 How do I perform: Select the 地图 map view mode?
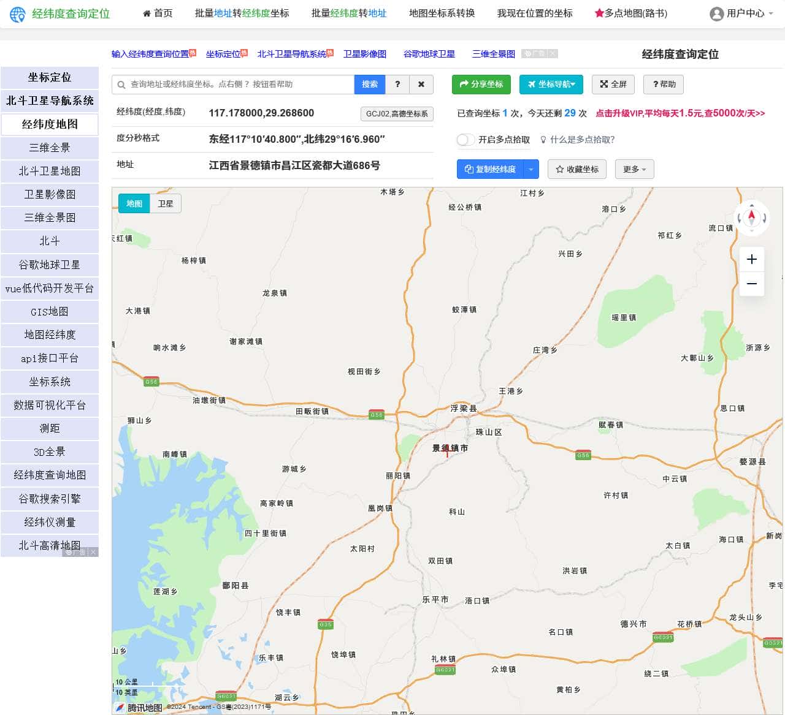coord(134,203)
